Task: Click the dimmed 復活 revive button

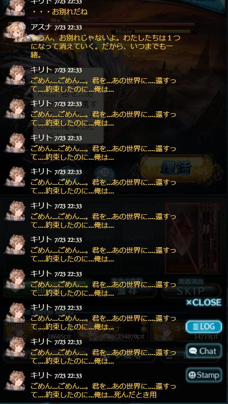Action: [x=176, y=169]
